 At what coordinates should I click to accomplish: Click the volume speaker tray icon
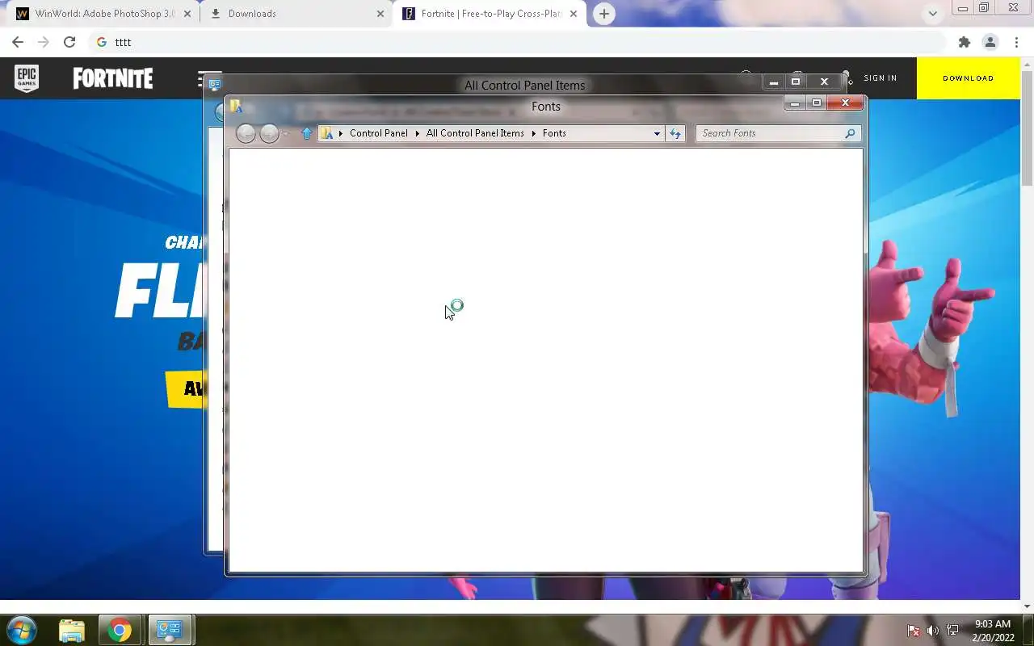point(933,631)
